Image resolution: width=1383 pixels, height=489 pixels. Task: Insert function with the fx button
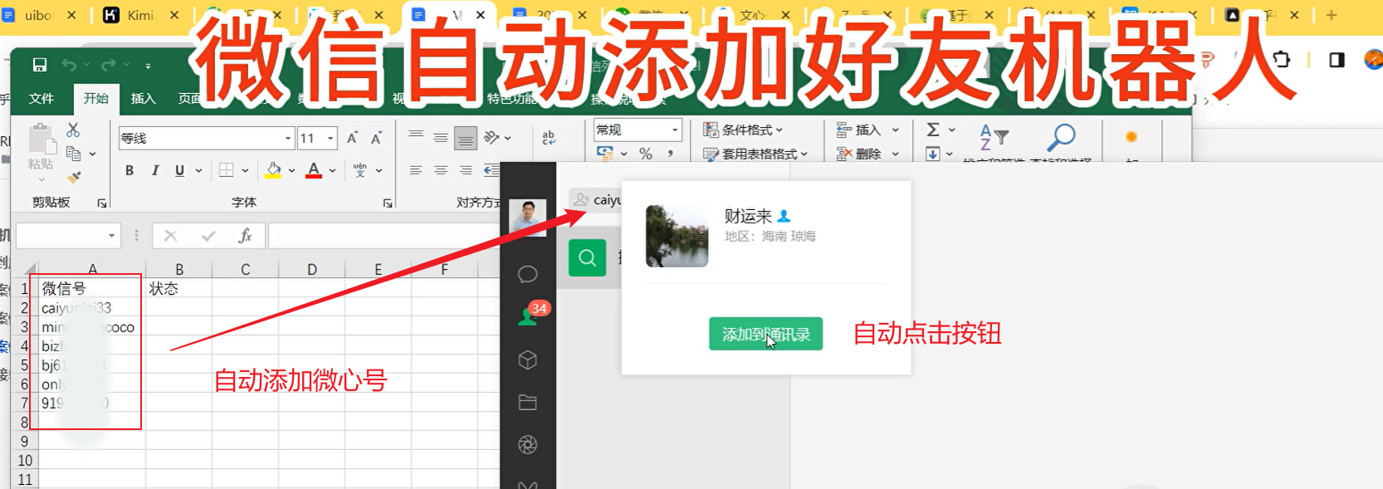245,236
